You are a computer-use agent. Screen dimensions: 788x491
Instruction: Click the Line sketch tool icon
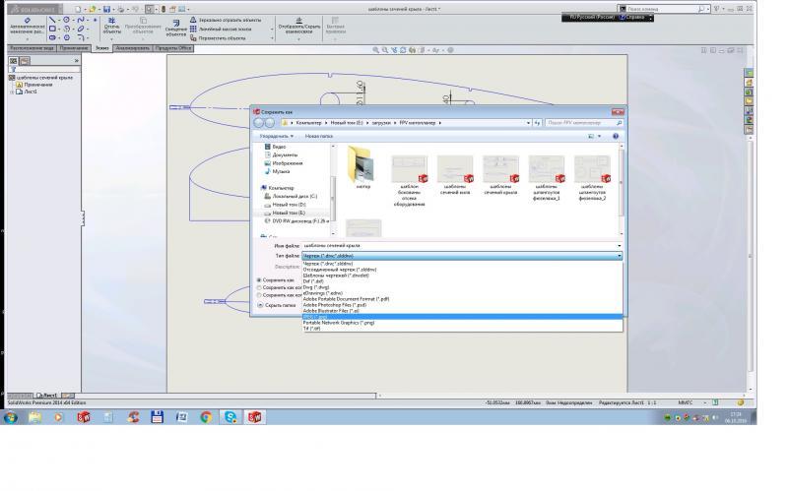[x=53, y=19]
